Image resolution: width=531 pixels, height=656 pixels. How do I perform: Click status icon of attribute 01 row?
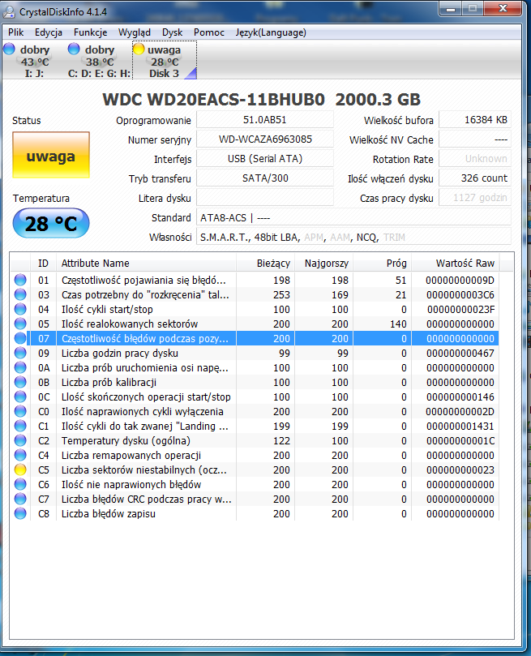(x=20, y=280)
